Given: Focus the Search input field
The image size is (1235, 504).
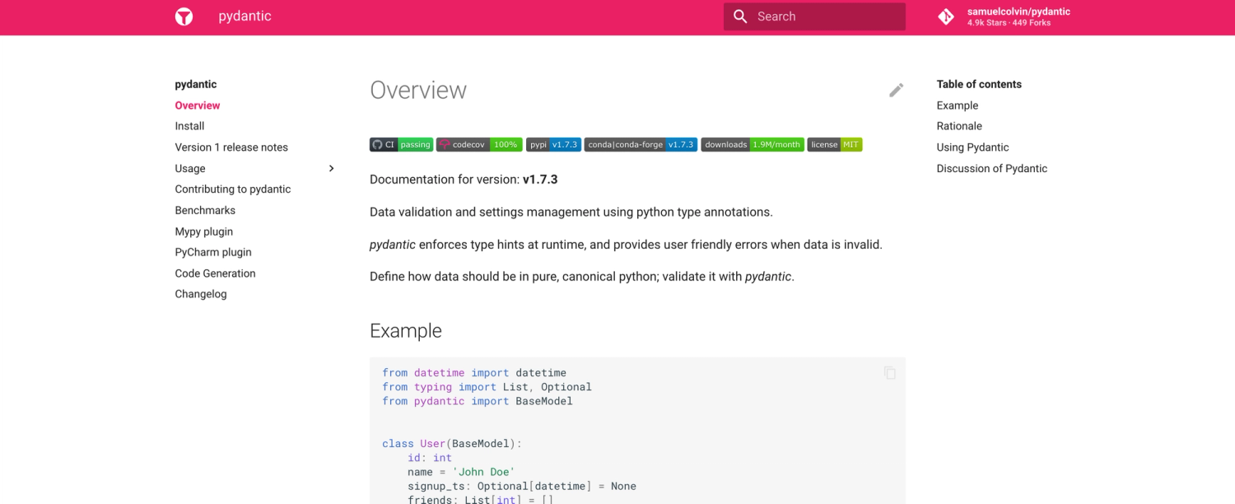Looking at the screenshot, I should click(x=814, y=16).
